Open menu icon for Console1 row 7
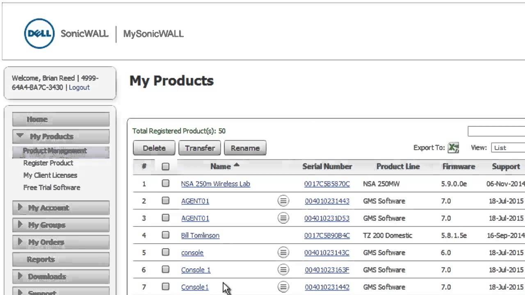Viewport: 525px width, 295px height. 283,287
